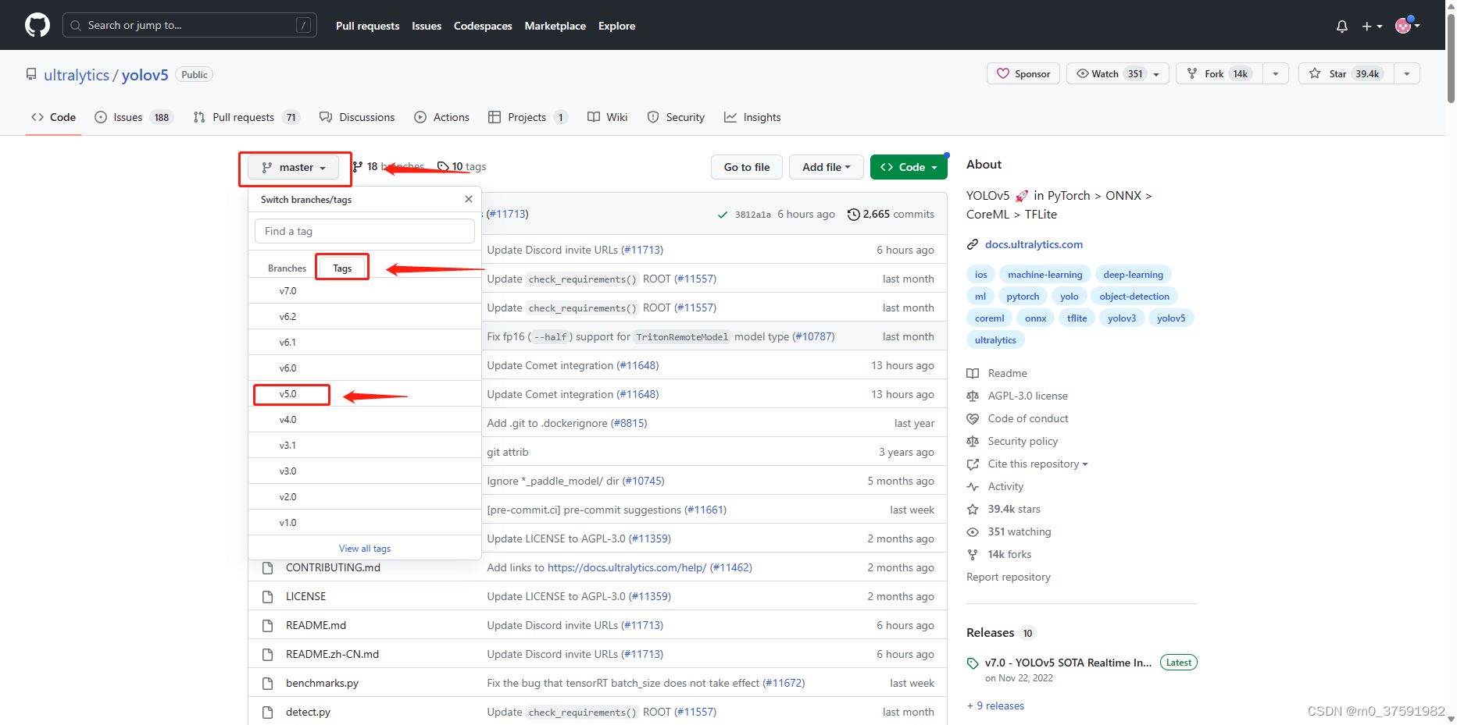Open Marketplace in top navigation
This screenshot has height=725, width=1457.
[555, 26]
